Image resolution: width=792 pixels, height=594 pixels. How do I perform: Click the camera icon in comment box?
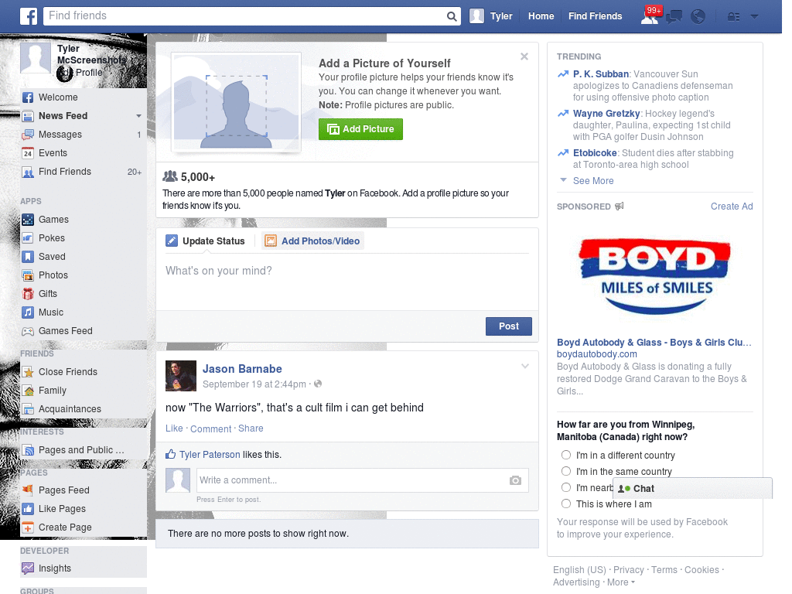pyautogui.click(x=515, y=480)
